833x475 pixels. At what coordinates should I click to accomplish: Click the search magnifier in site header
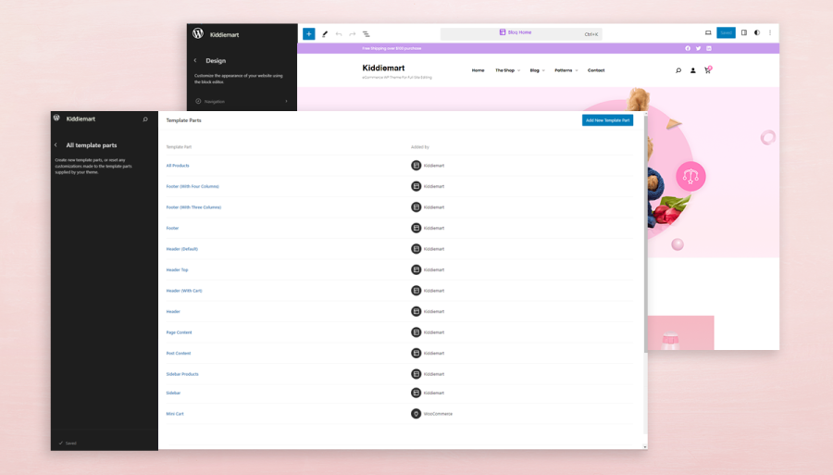(678, 70)
